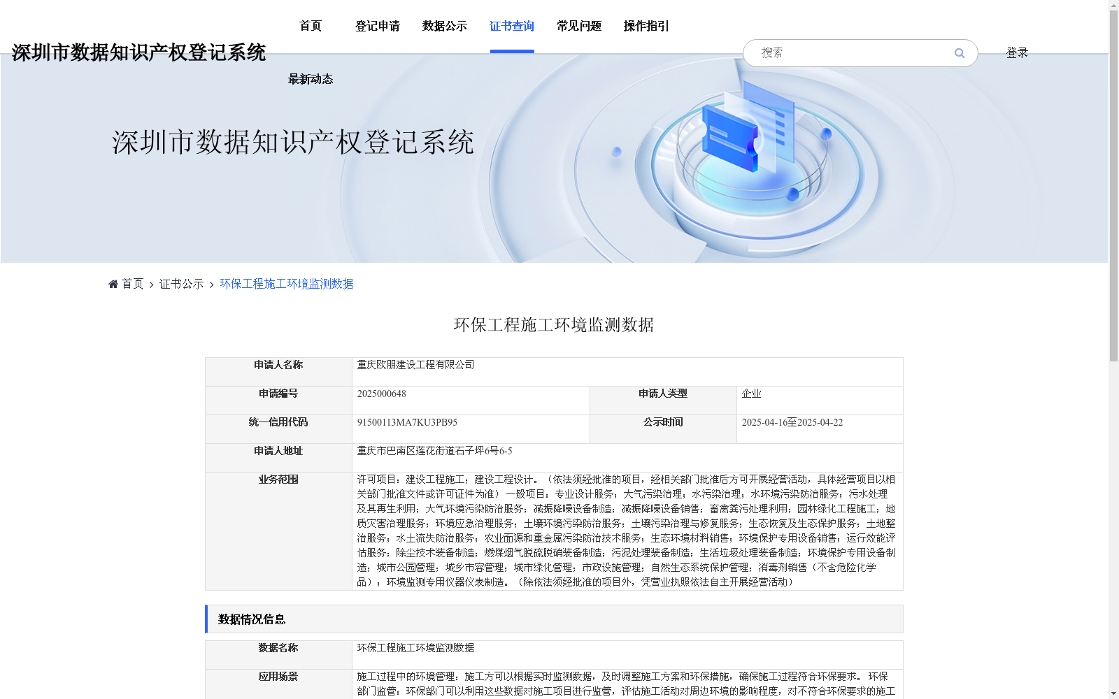
Task: Open the 首页 menu item
Action: coord(311,27)
